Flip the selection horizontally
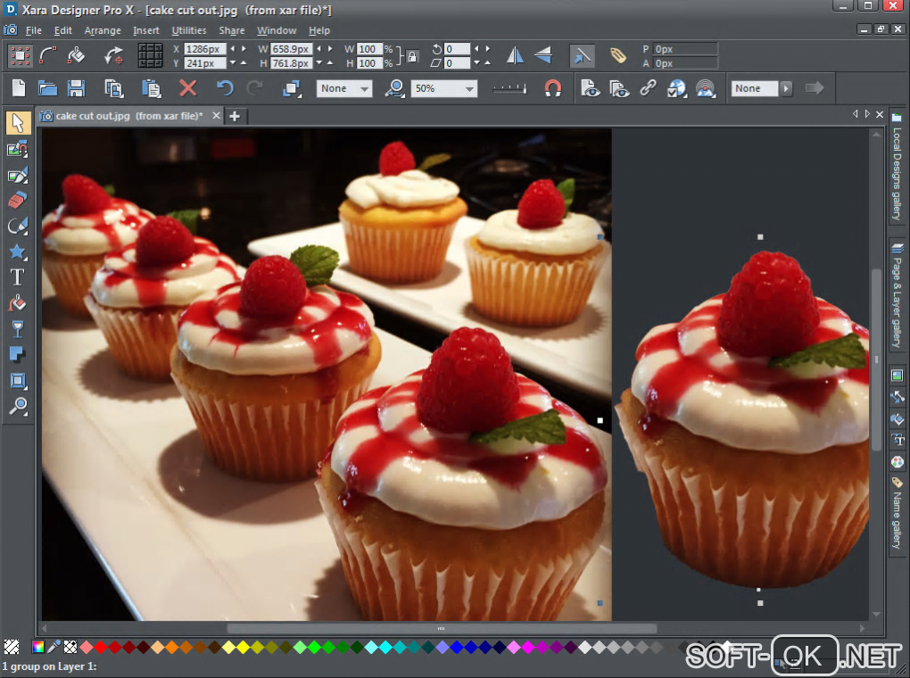This screenshot has width=910, height=678. point(516,55)
